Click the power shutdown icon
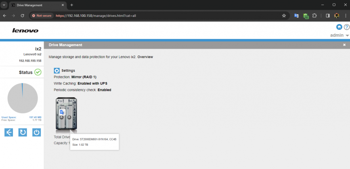350x169 pixels. coord(36,132)
